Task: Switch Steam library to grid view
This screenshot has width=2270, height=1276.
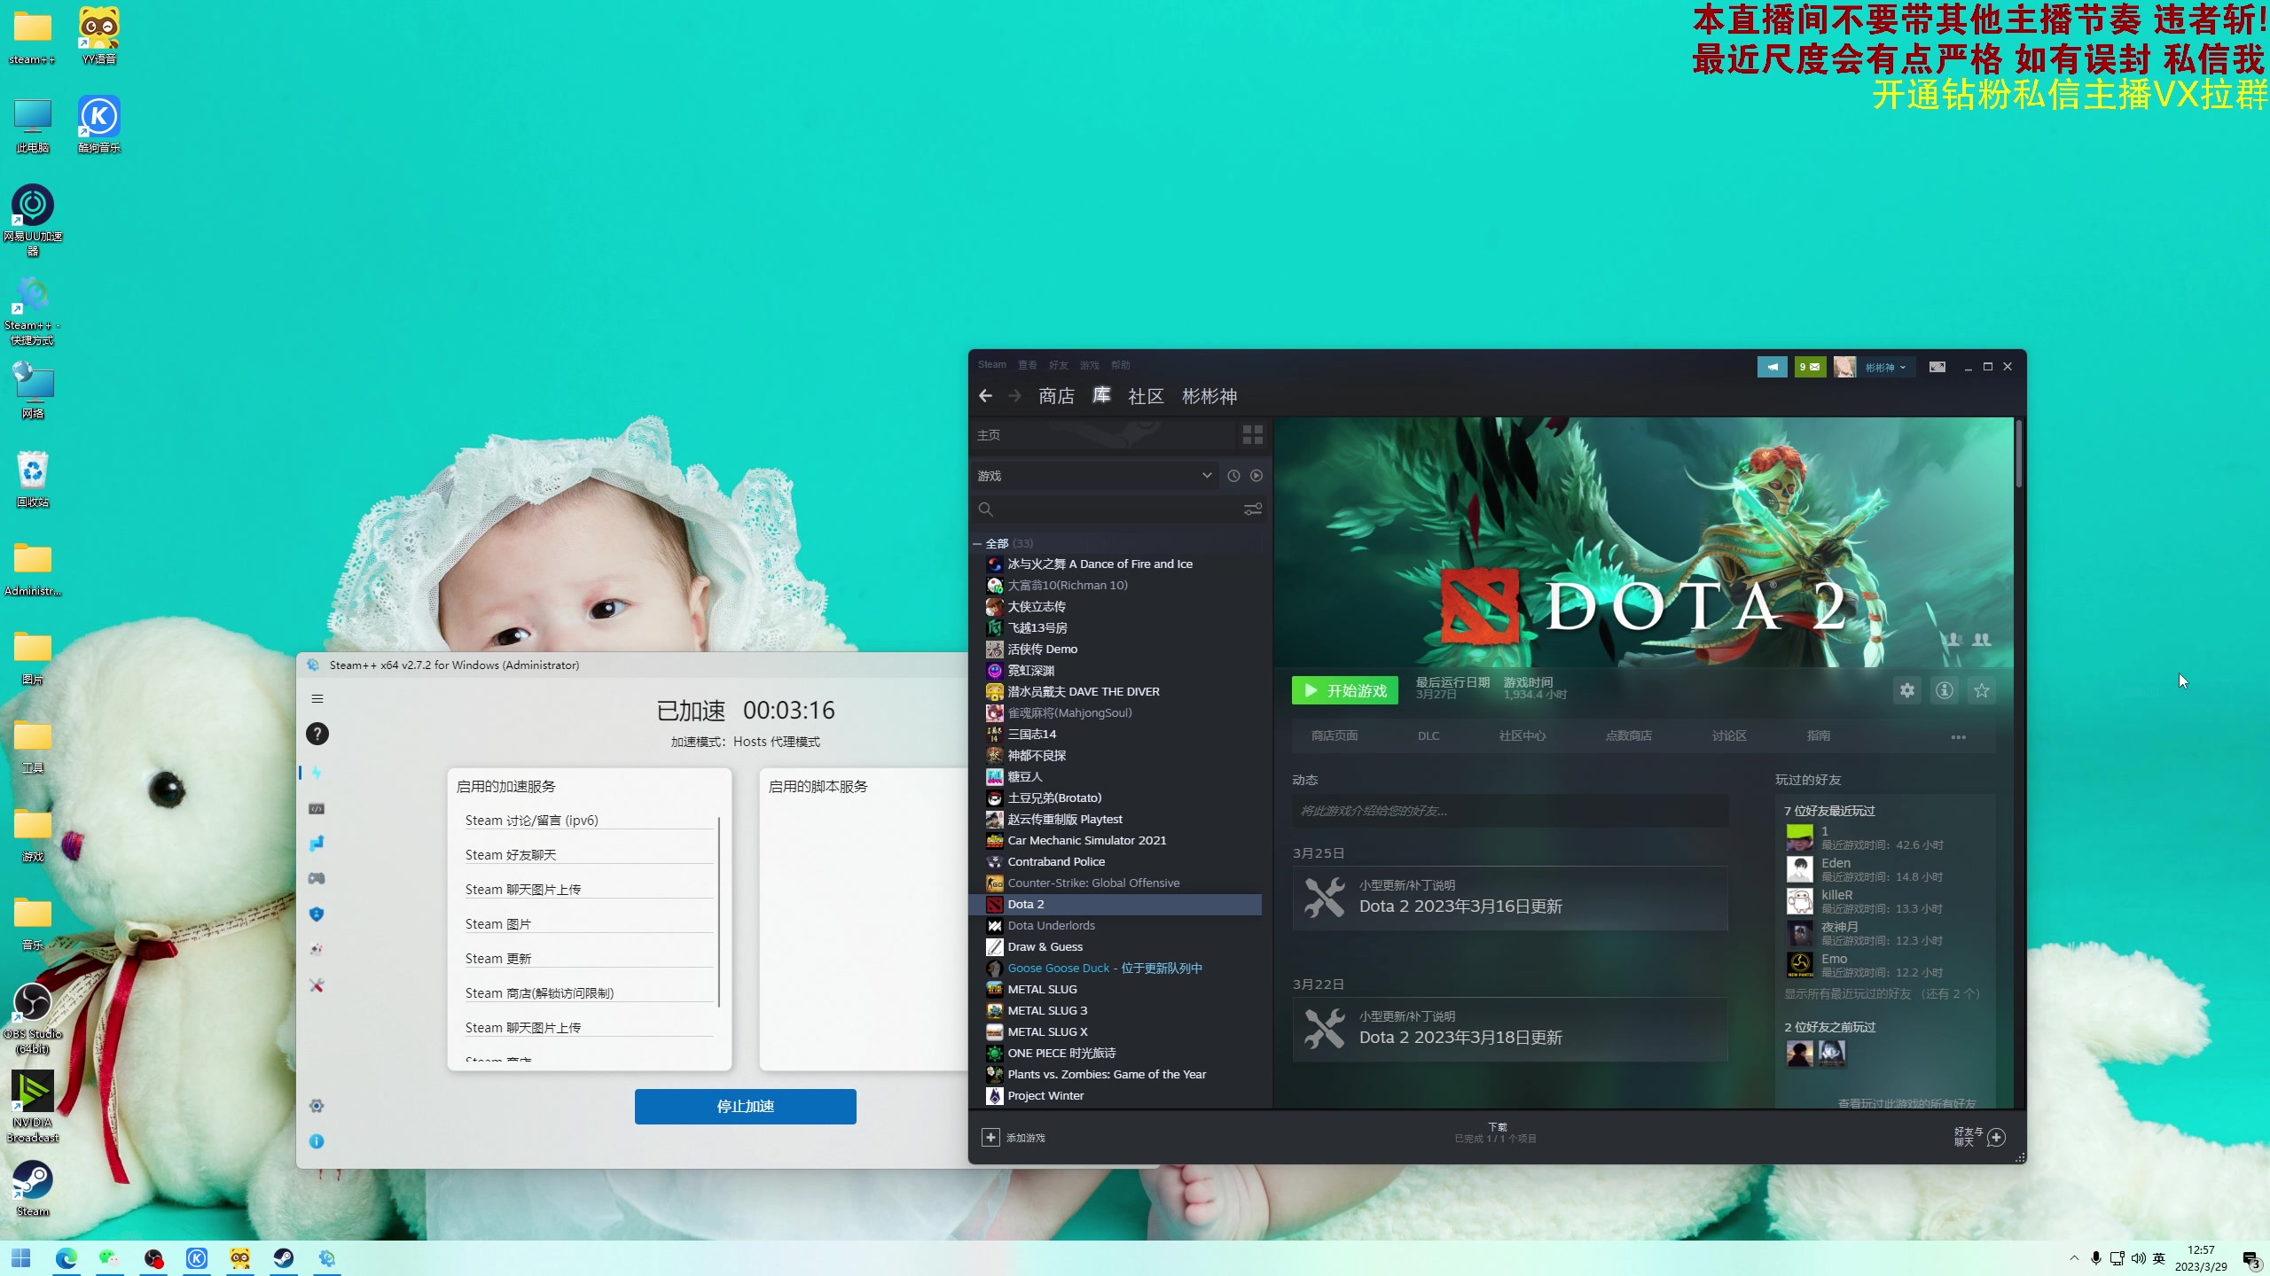Action: click(x=1252, y=435)
